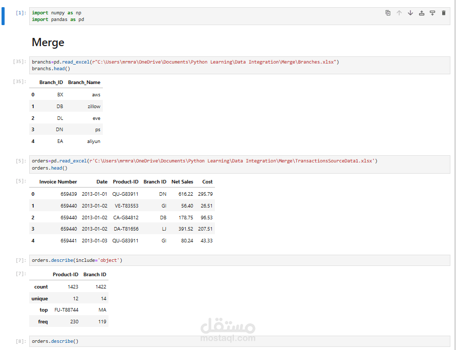456x350 pixels.
Task: Click the Date column header
Action: (x=102, y=182)
